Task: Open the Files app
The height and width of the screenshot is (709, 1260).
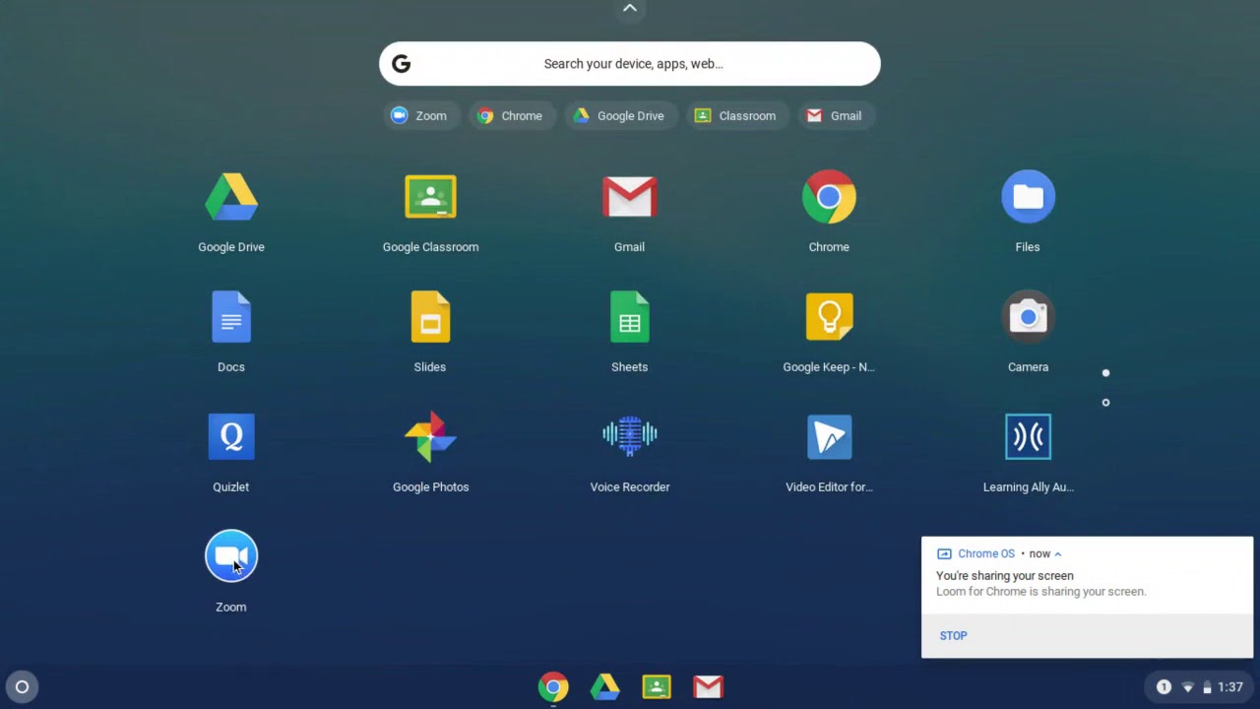Action: pos(1028,198)
